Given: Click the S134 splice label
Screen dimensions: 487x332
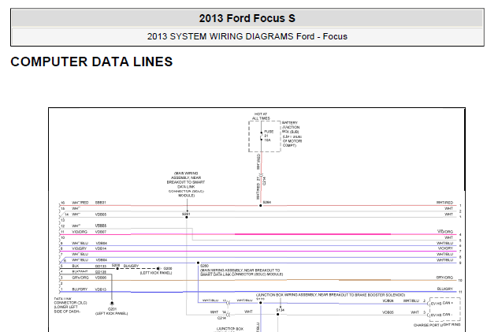Looking at the screenshot, I should point(281,310).
